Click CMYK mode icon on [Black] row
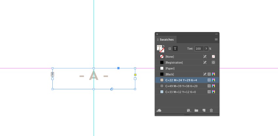This screenshot has height=136, width=278. pyautogui.click(x=213, y=74)
